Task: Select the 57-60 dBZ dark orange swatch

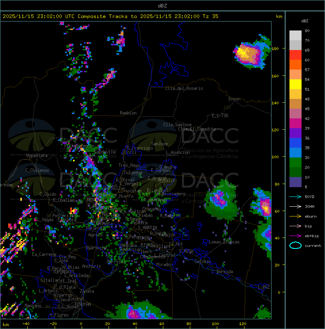Action: pos(295,64)
